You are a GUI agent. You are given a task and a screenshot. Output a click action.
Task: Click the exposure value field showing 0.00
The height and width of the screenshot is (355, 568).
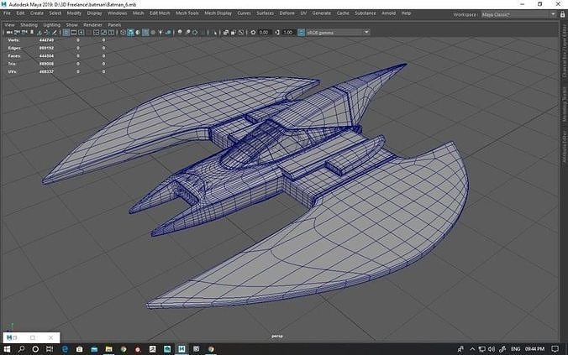pyautogui.click(x=264, y=32)
